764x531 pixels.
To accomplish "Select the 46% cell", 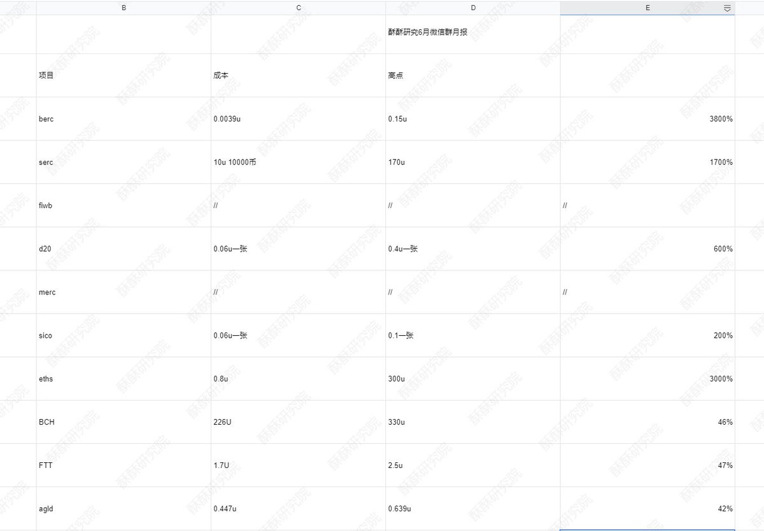I will 647,422.
